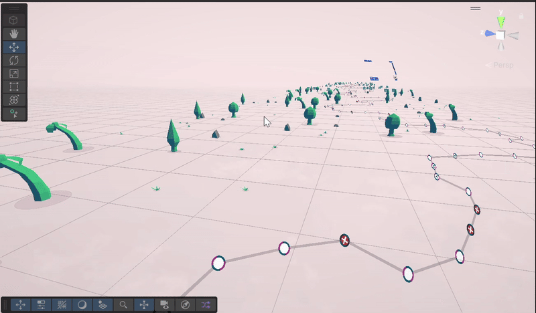Select the leftmost large white waypoint node
The height and width of the screenshot is (313, 536).
click(x=218, y=263)
